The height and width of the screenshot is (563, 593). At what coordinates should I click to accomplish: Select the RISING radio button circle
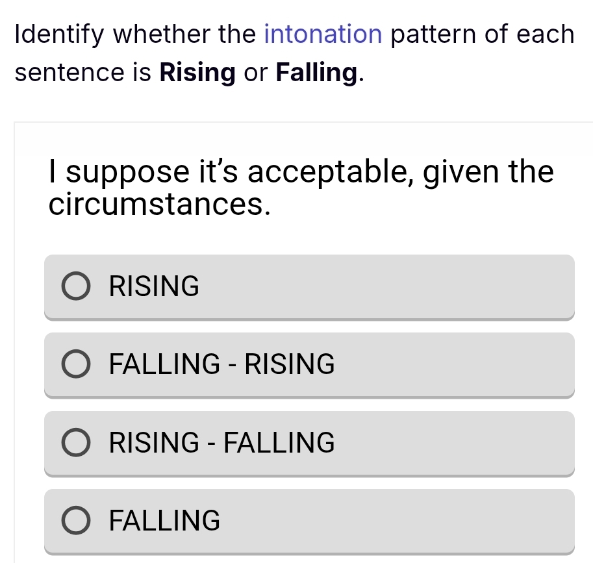[x=76, y=286]
